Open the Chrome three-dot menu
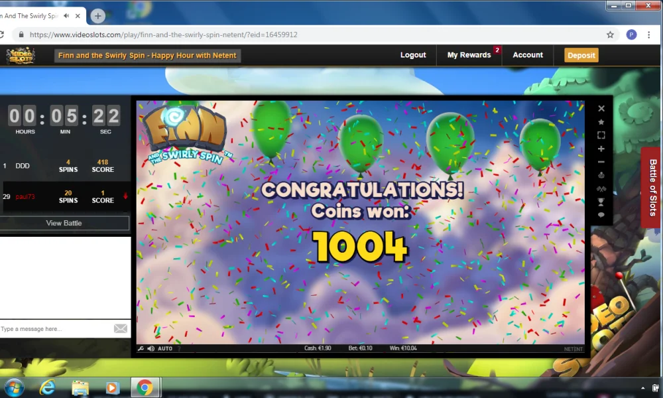This screenshot has width=663, height=398. (648, 34)
